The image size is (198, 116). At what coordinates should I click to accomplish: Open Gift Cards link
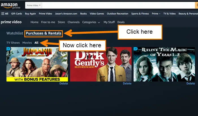click(16, 14)
